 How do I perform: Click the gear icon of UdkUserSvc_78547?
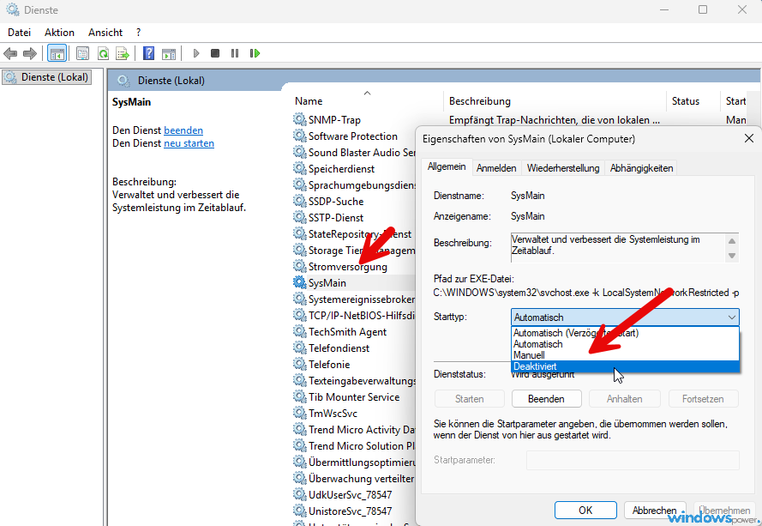(299, 495)
